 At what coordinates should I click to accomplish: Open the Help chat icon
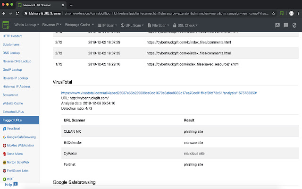[16, 184]
